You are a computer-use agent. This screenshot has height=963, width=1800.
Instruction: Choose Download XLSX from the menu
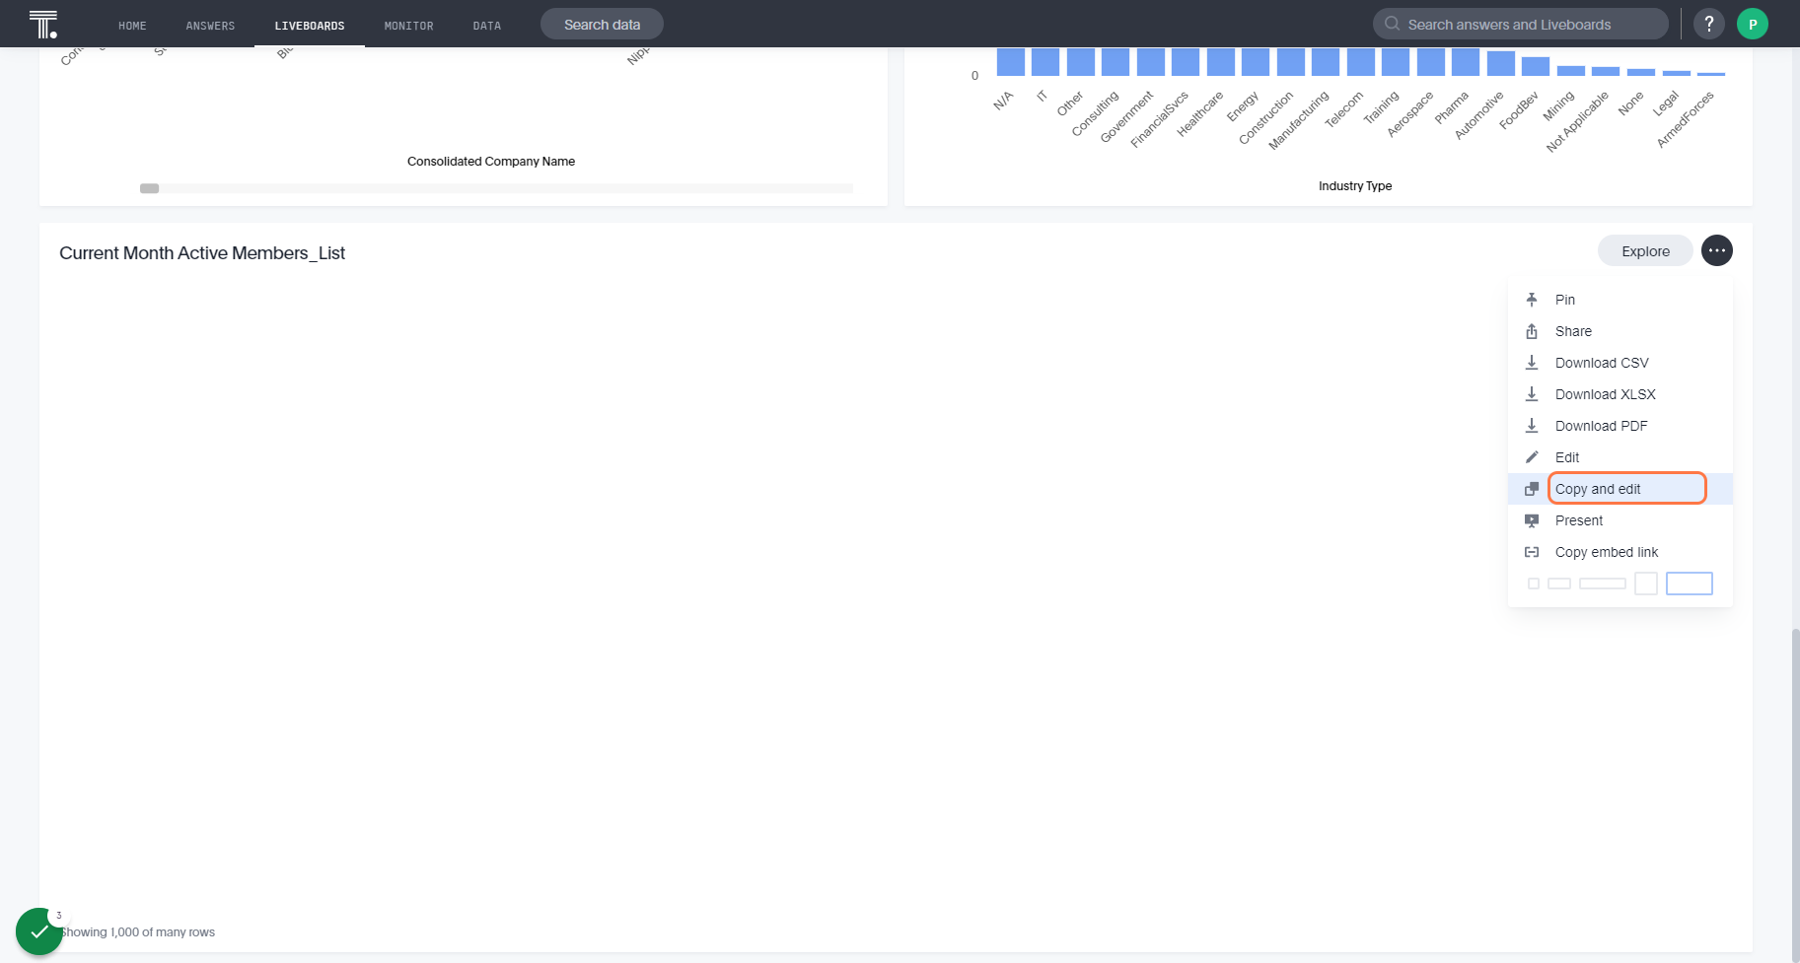(x=1620, y=394)
